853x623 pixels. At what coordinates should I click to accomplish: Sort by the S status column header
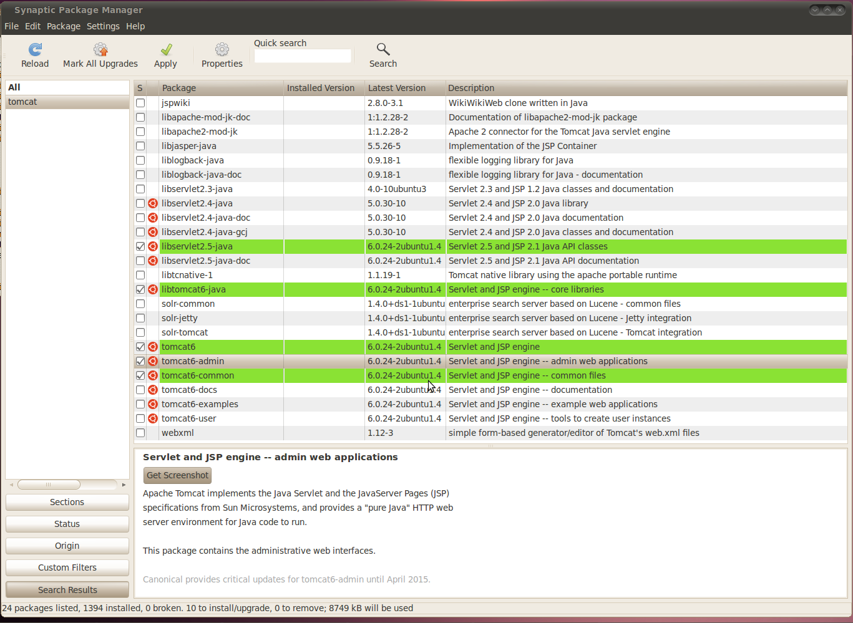coord(140,88)
